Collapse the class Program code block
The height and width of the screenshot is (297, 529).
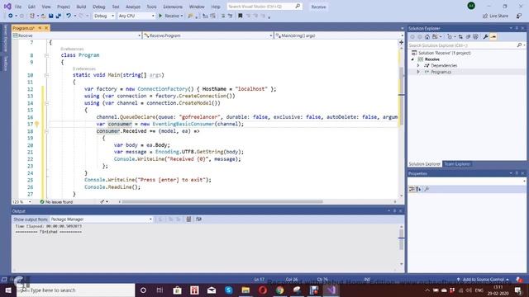46,55
